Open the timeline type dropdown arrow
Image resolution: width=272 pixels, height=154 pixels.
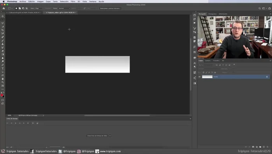(110, 136)
